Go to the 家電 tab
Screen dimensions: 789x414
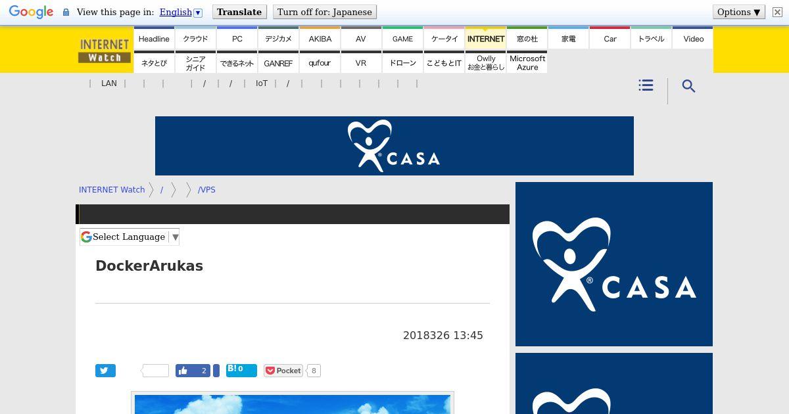pyautogui.click(x=569, y=39)
